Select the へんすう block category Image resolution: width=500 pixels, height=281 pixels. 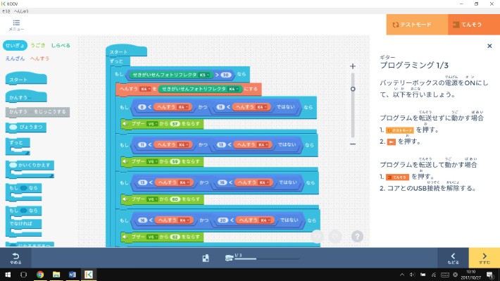[40, 58]
